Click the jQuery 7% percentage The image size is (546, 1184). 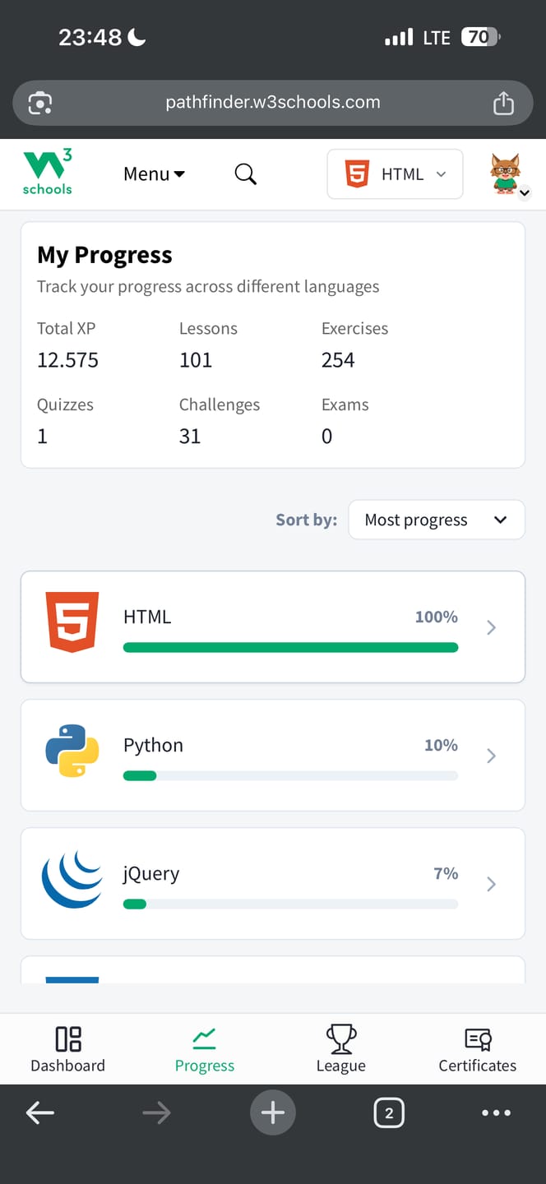(x=446, y=873)
